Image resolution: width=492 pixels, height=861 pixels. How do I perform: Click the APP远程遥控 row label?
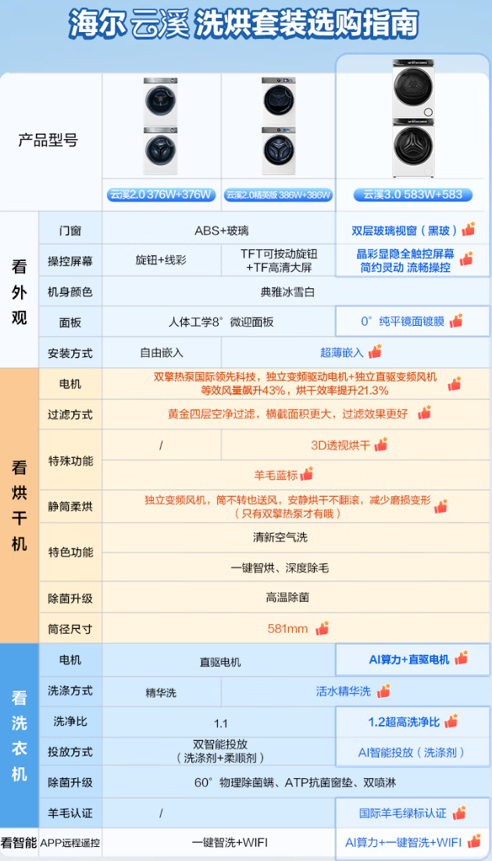pos(70,843)
